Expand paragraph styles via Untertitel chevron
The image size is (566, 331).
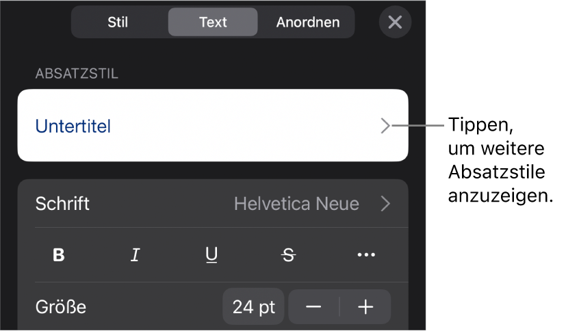pos(385,126)
